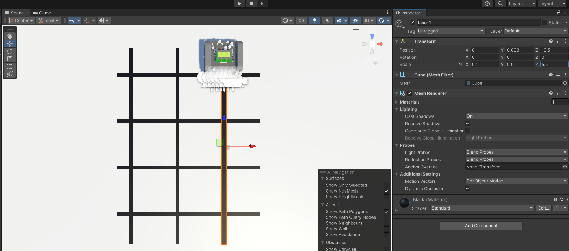Open draw mode shading dropdown
The height and width of the screenshot is (251, 569).
coord(288,21)
